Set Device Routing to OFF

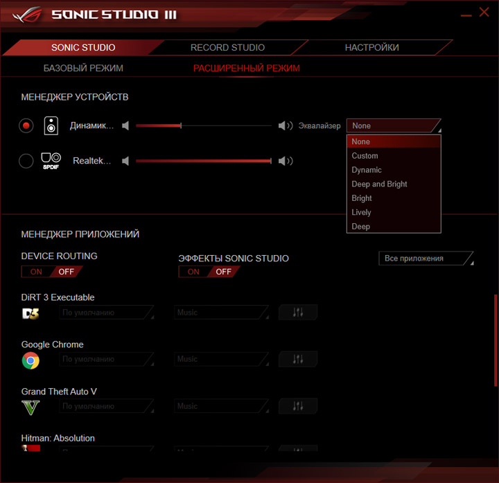(67, 272)
